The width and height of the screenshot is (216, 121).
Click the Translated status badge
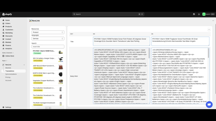[37, 53]
